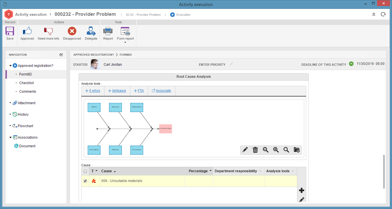Delegate the activity with the Delegate icon
The height and width of the screenshot is (209, 392).
pos(91,31)
